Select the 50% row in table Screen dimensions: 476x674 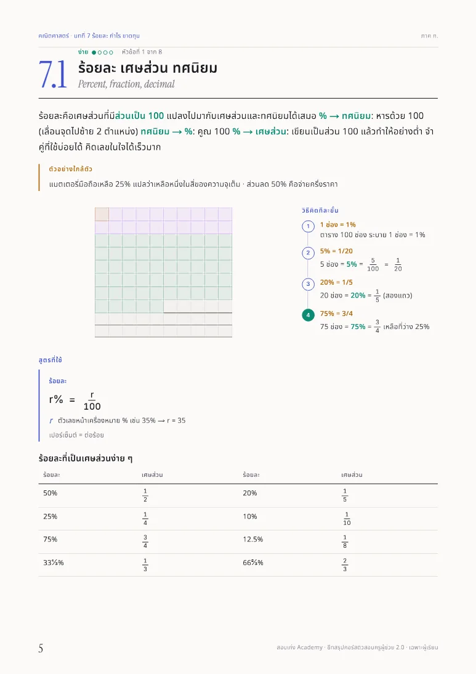point(238,495)
